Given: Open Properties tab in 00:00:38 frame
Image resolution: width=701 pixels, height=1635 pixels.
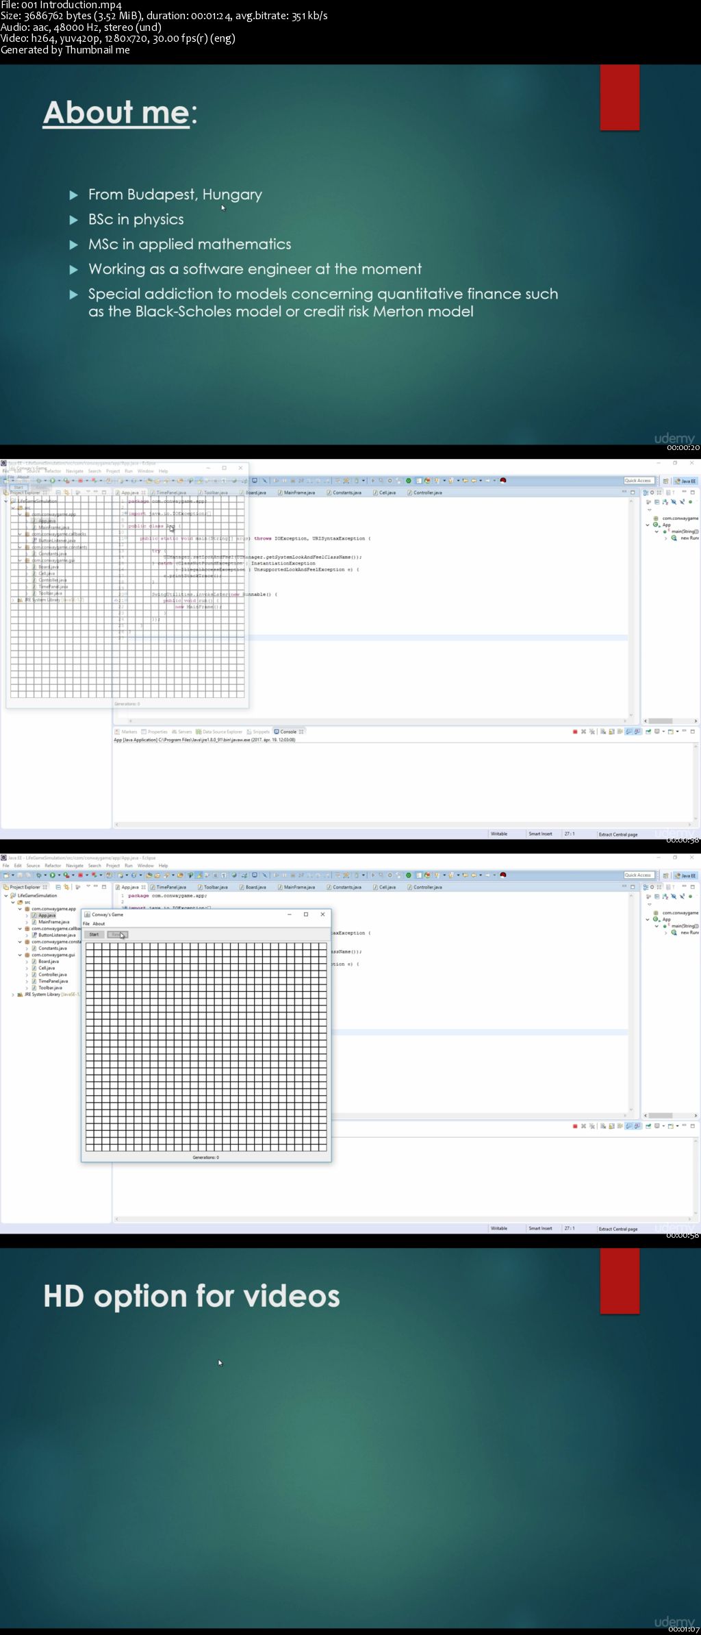Looking at the screenshot, I should (x=155, y=732).
